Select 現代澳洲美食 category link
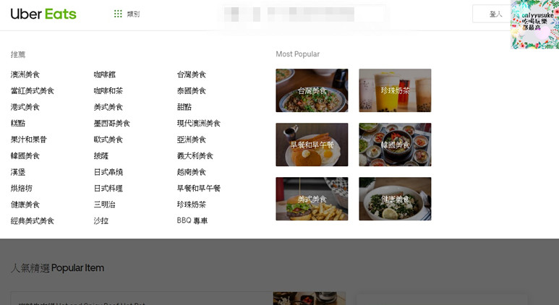Screen dimensions: 559x305 coord(199,124)
